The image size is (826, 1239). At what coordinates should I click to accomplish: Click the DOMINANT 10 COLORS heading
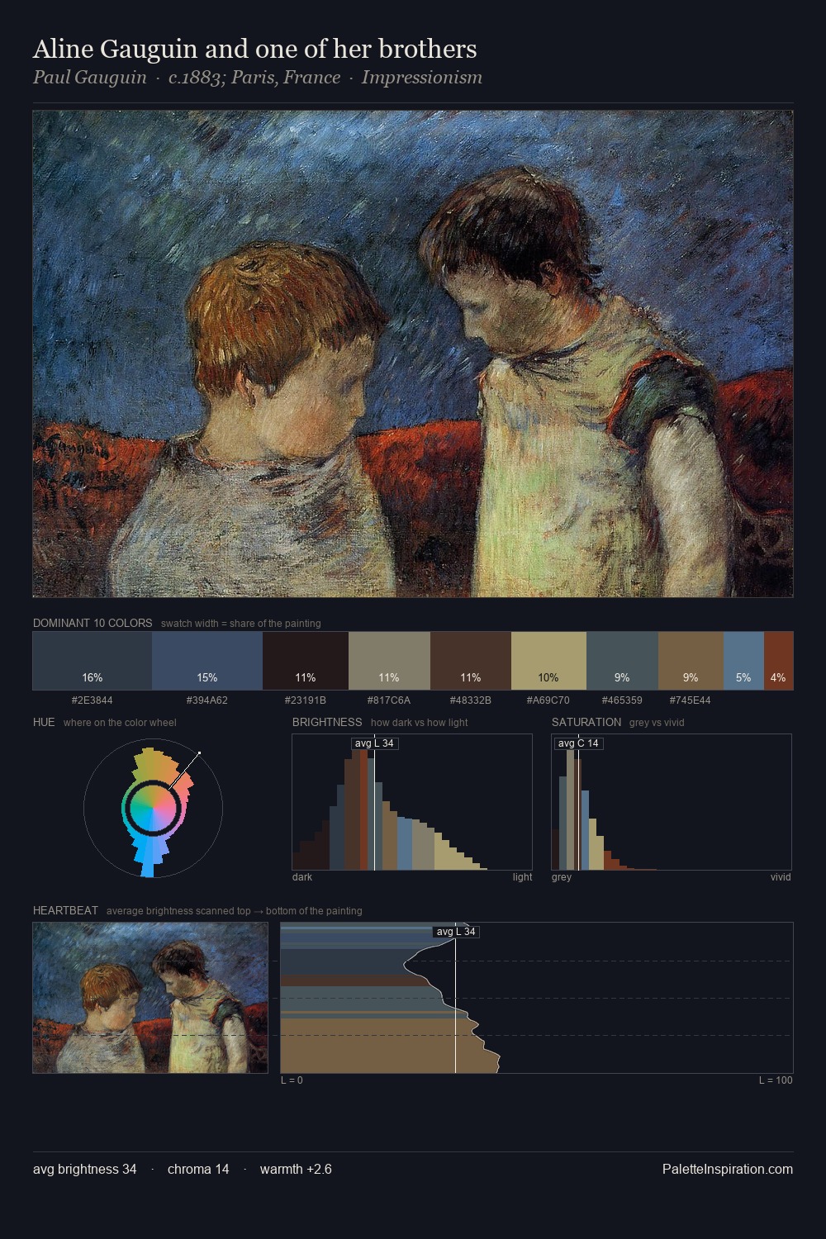pos(93,623)
